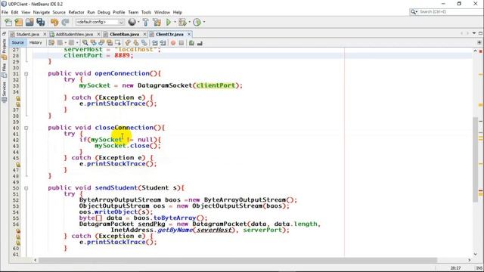Click the Comment editor icon
The image size is (484, 272).
(191, 43)
